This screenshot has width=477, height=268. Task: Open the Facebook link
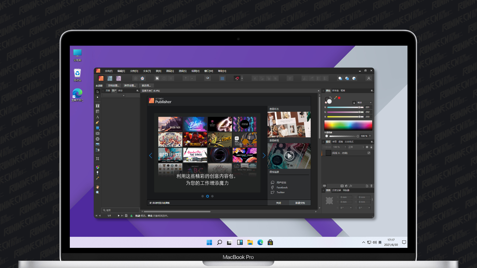point(282,187)
